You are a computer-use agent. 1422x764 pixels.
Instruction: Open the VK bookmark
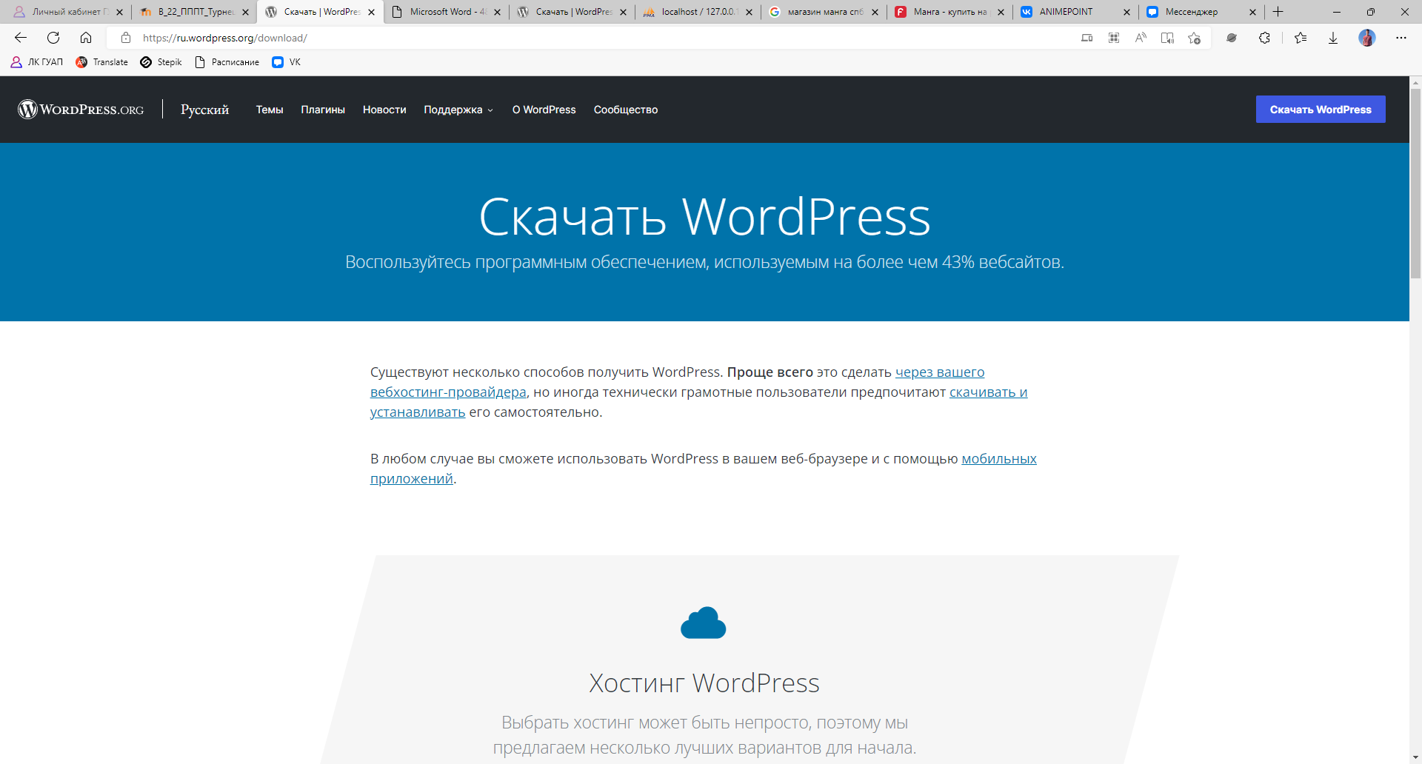(287, 62)
